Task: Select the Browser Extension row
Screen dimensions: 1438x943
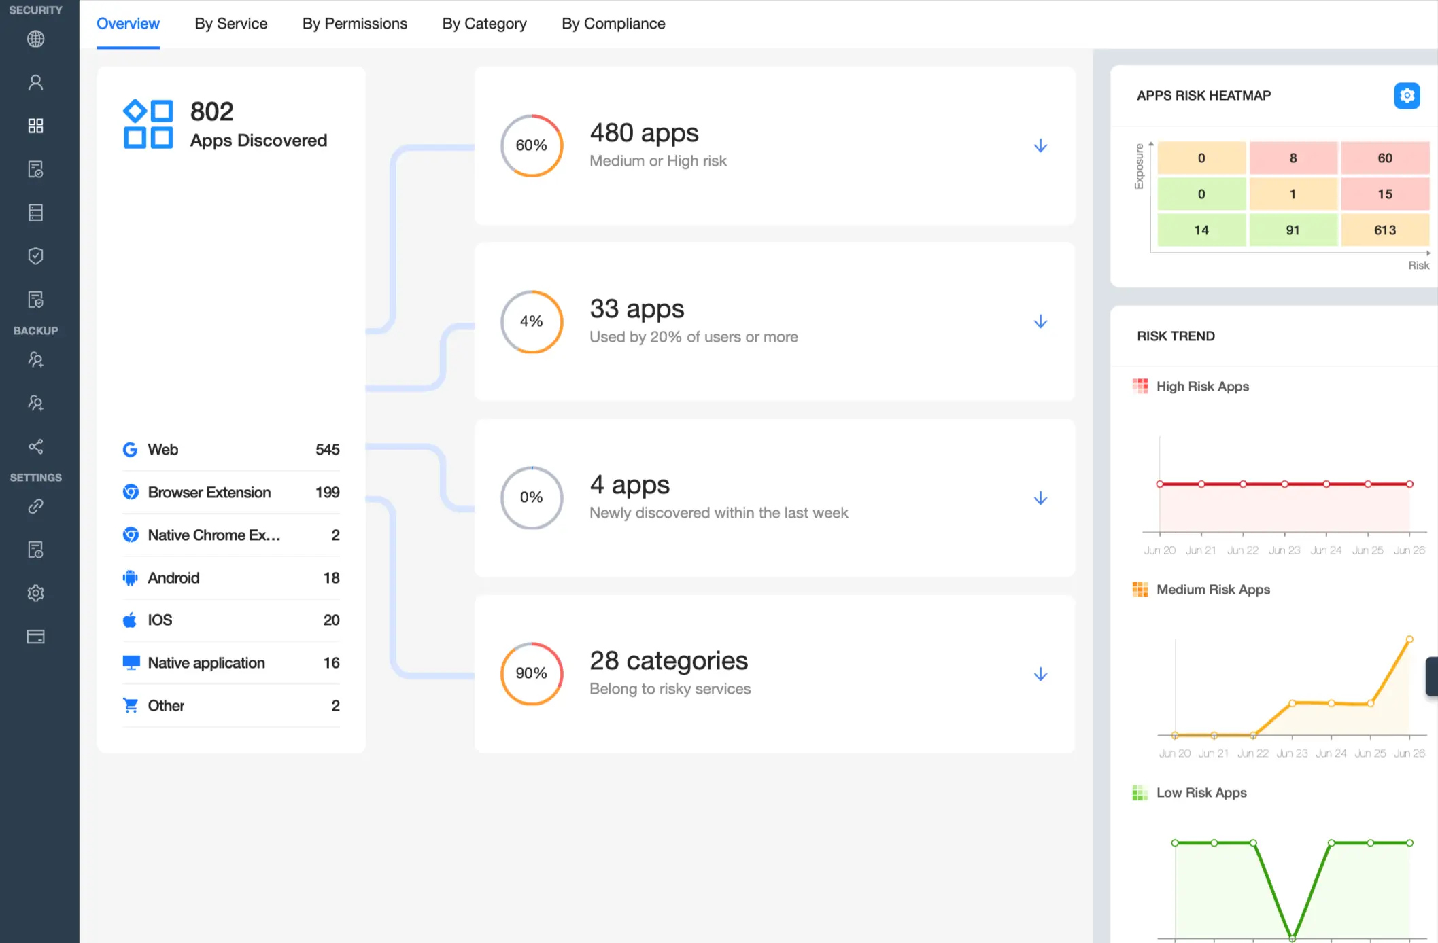Action: point(231,492)
